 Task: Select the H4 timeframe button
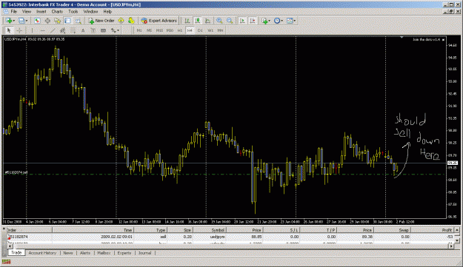pyautogui.click(x=190, y=30)
